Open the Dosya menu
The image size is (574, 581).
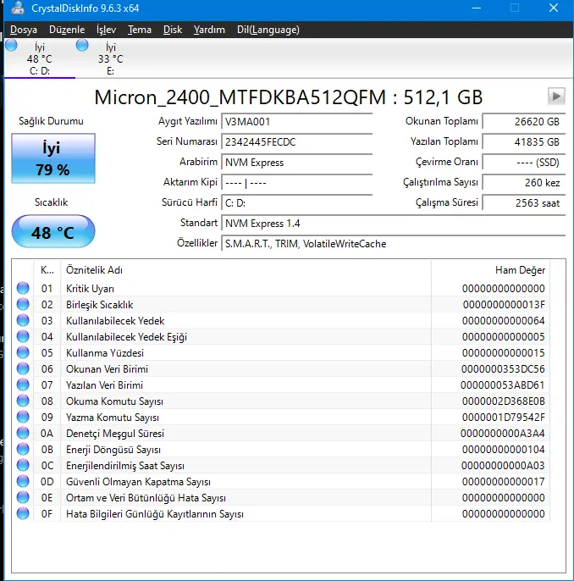click(24, 30)
